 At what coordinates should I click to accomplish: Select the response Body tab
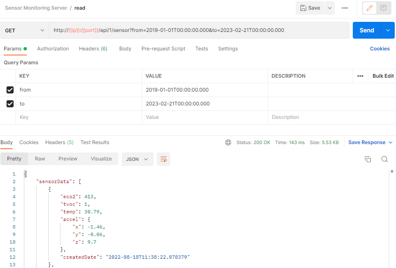pyautogui.click(x=6, y=142)
